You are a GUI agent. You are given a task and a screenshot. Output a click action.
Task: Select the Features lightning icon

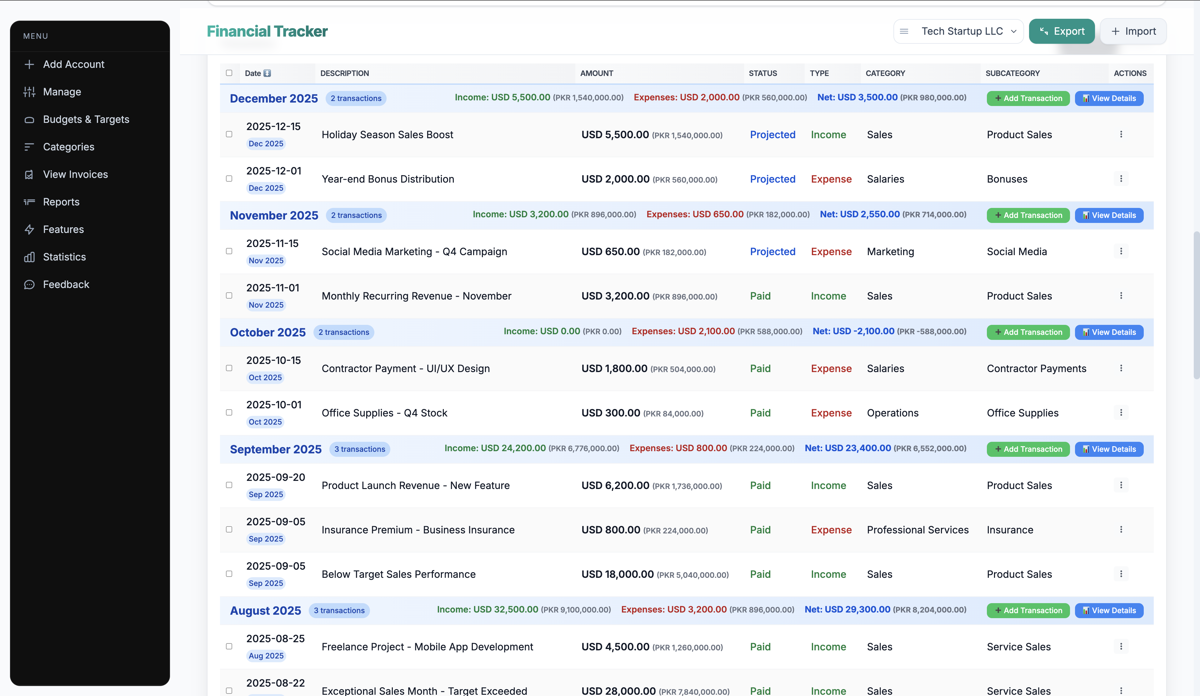tap(29, 229)
